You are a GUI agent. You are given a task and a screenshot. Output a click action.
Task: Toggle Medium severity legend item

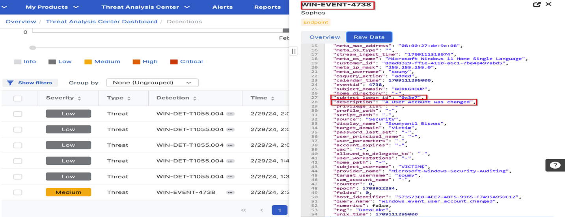(x=102, y=62)
